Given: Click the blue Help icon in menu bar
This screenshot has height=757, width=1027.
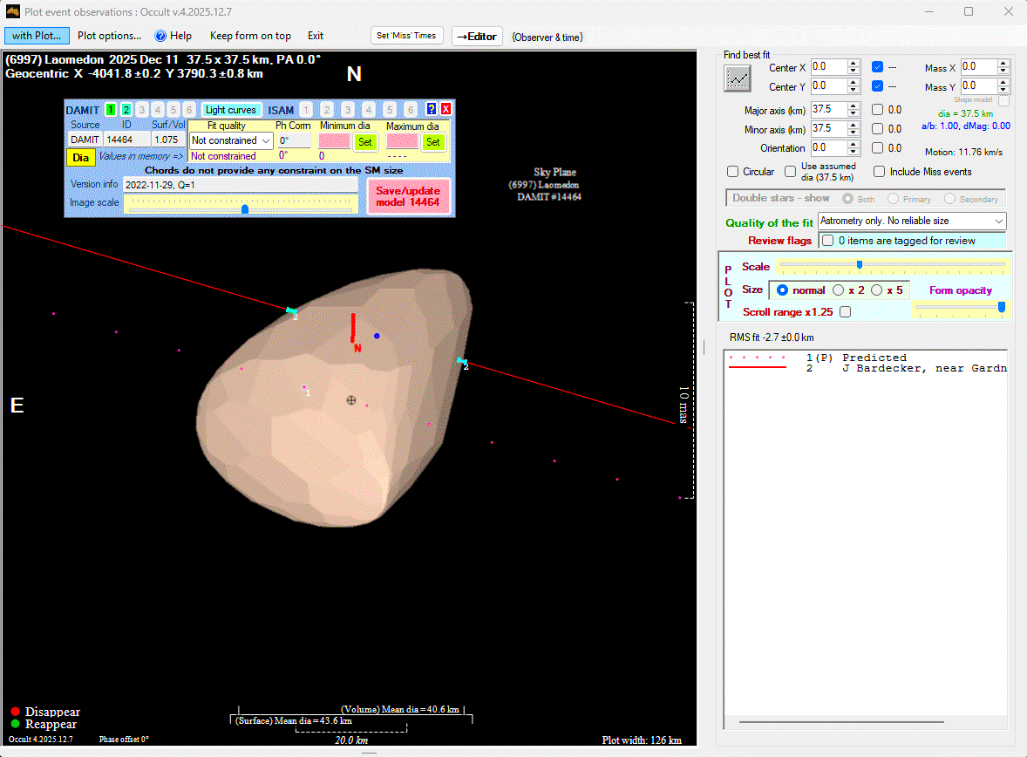Looking at the screenshot, I should tap(160, 36).
